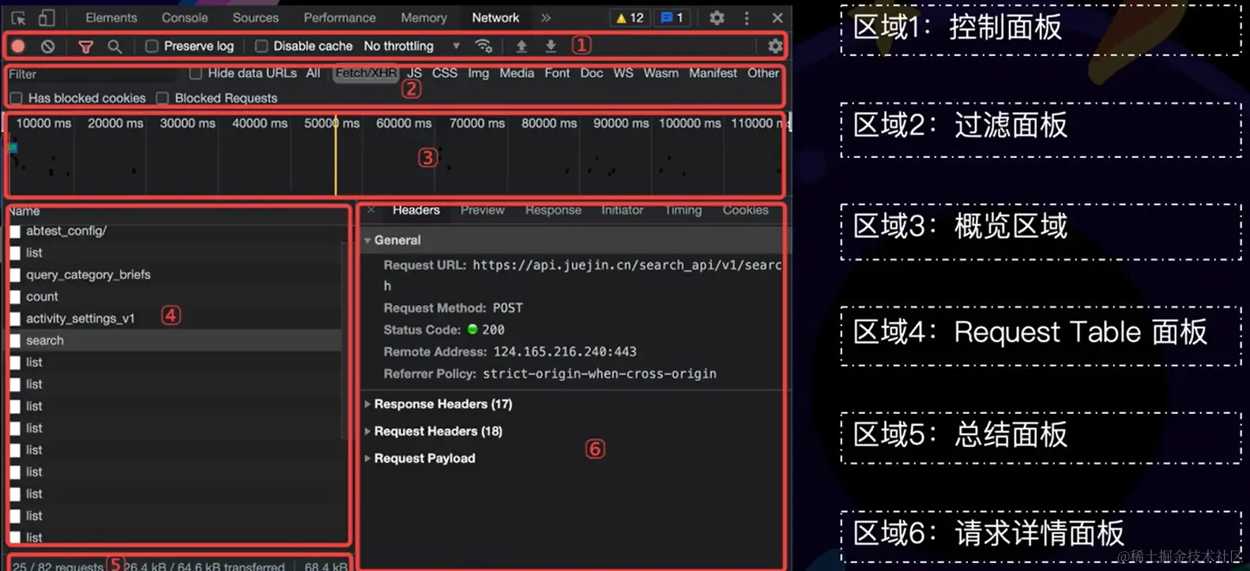Click the 1 message issues badge
This screenshot has height=571, width=1250.
click(x=672, y=17)
